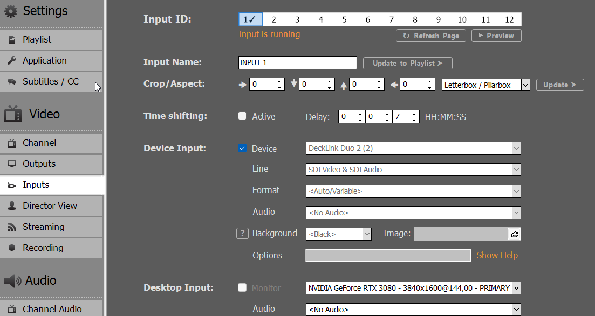Open the Show Help link

[497, 255]
